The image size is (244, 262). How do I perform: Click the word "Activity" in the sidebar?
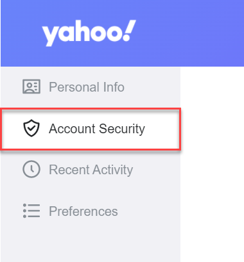[113, 170]
